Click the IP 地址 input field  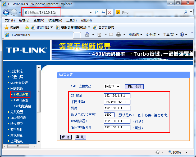tap(117, 95)
